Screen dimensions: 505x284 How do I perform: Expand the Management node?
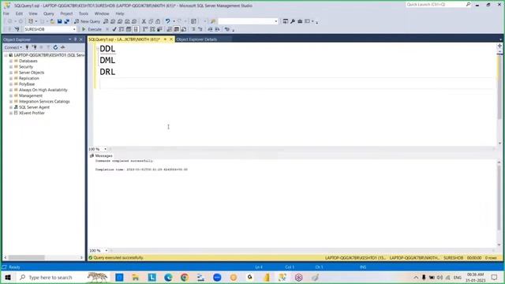(11, 95)
